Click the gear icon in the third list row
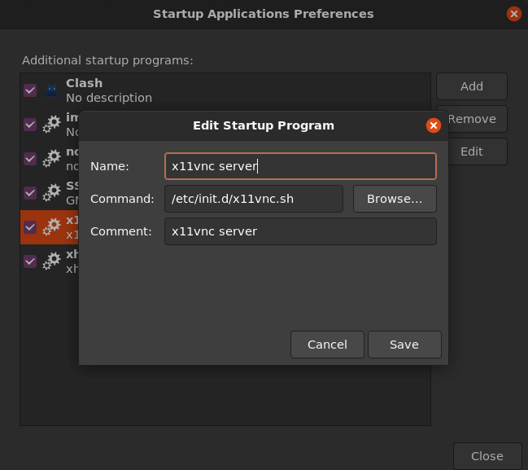 51,159
